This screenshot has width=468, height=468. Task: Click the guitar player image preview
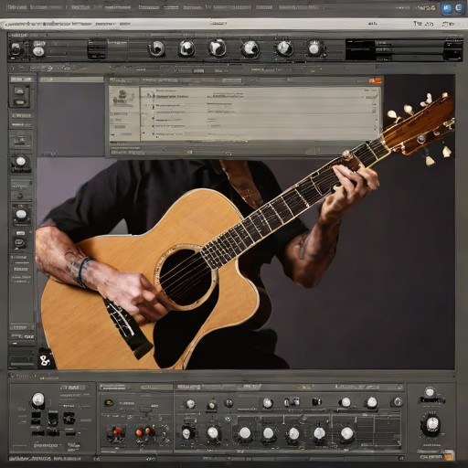[246, 263]
